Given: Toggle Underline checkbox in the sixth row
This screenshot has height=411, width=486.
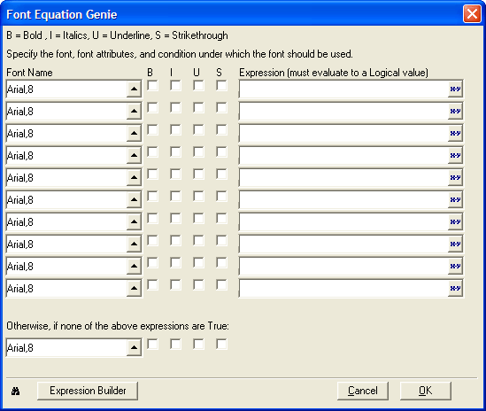Looking at the screenshot, I should [198, 197].
